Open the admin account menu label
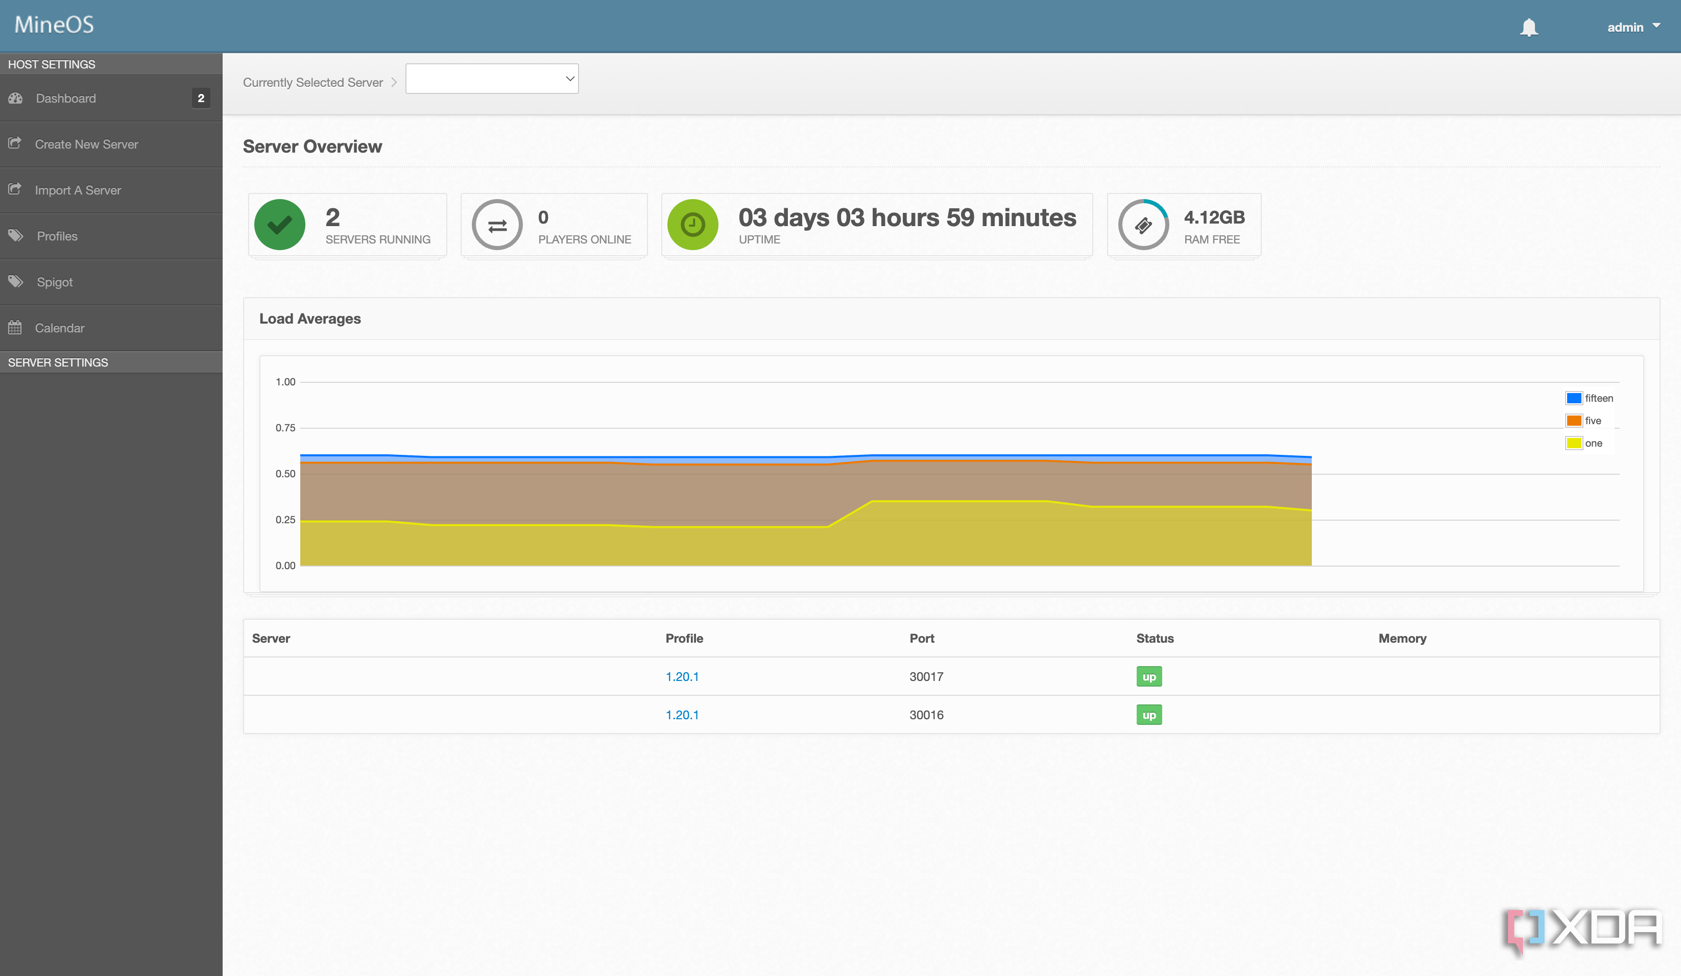1681x976 pixels. [1625, 28]
